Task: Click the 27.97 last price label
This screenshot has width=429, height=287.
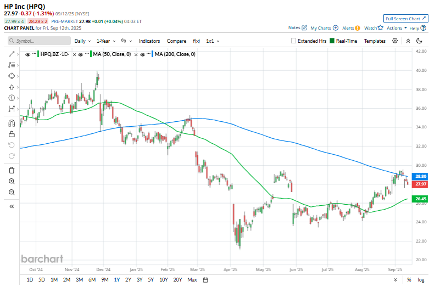Action: click(x=420, y=184)
